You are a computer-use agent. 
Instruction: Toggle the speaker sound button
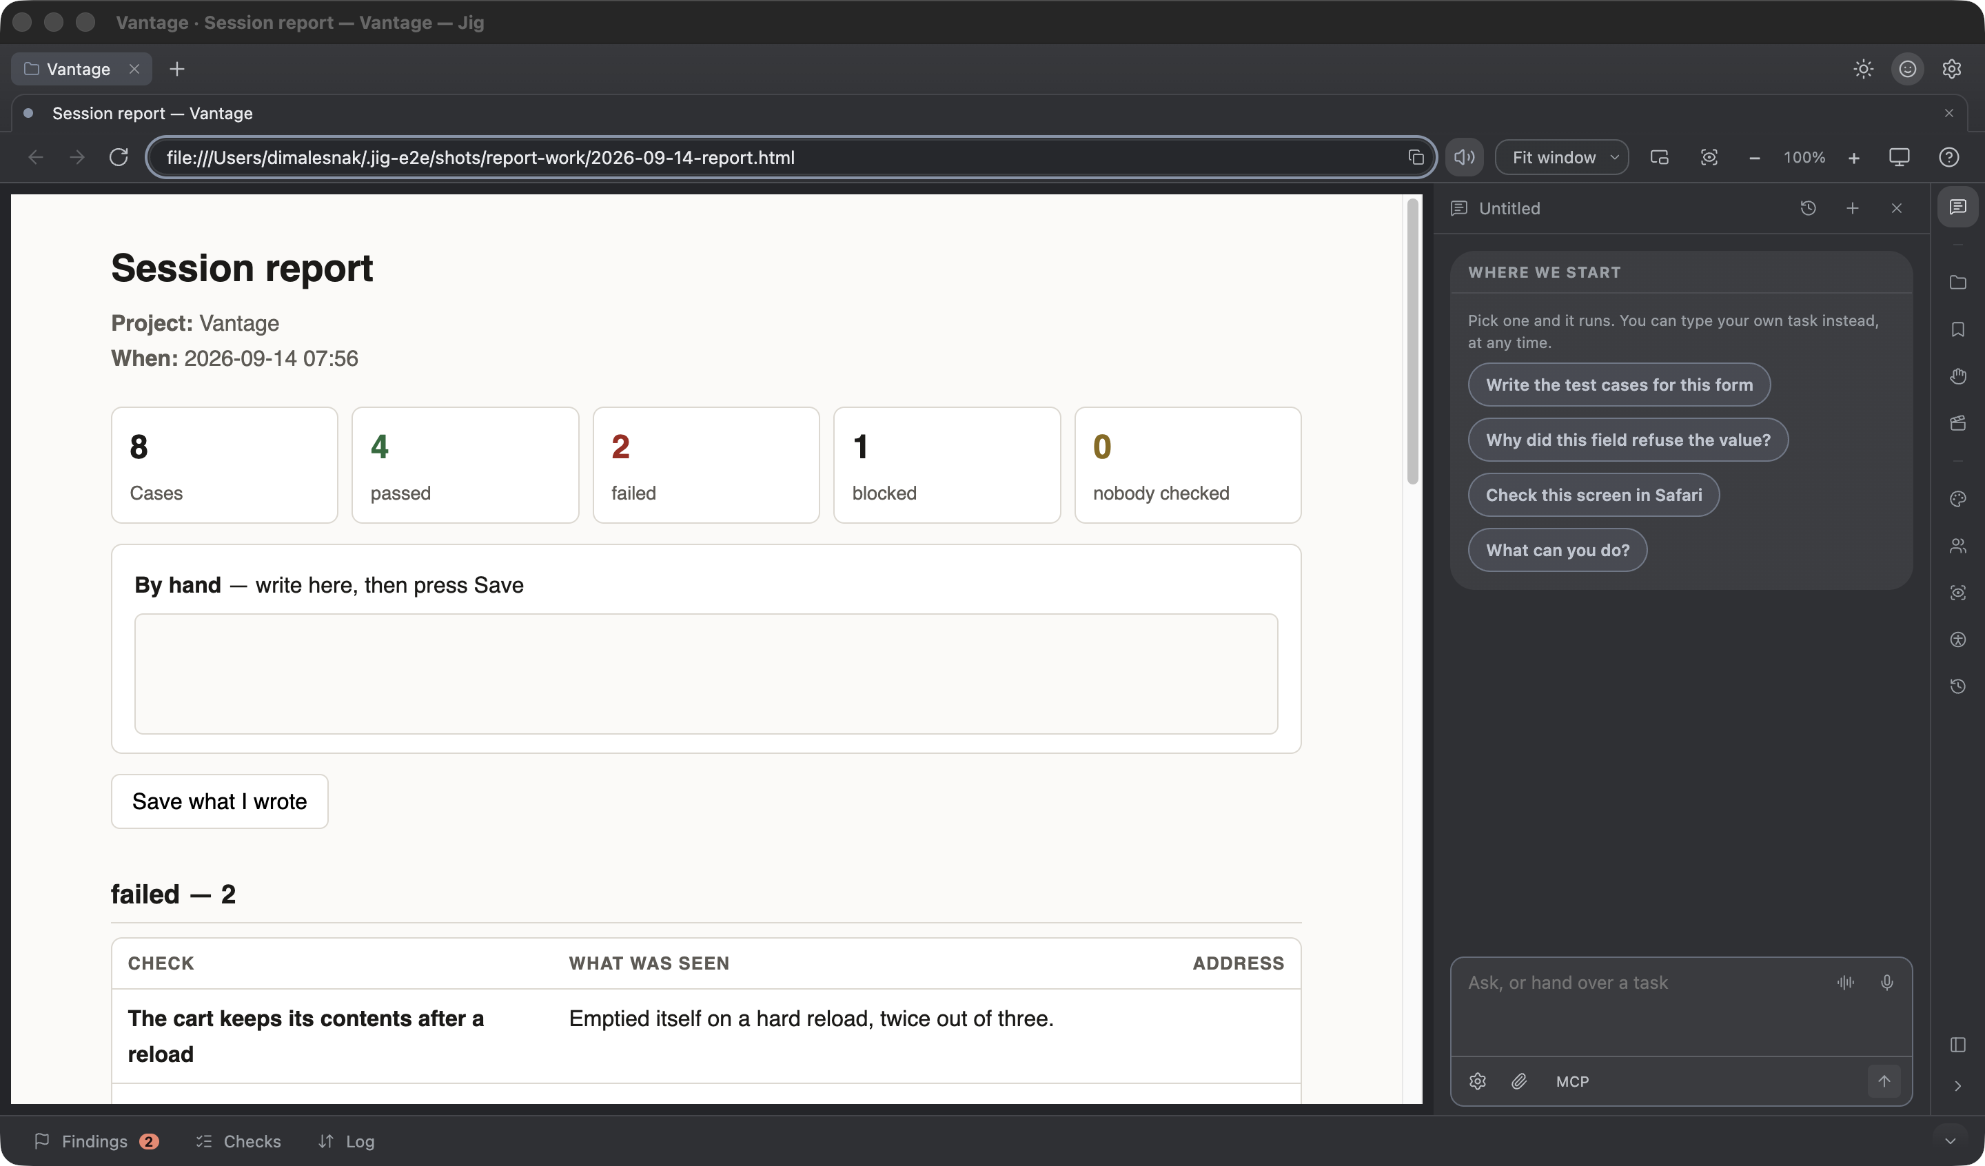(1463, 158)
